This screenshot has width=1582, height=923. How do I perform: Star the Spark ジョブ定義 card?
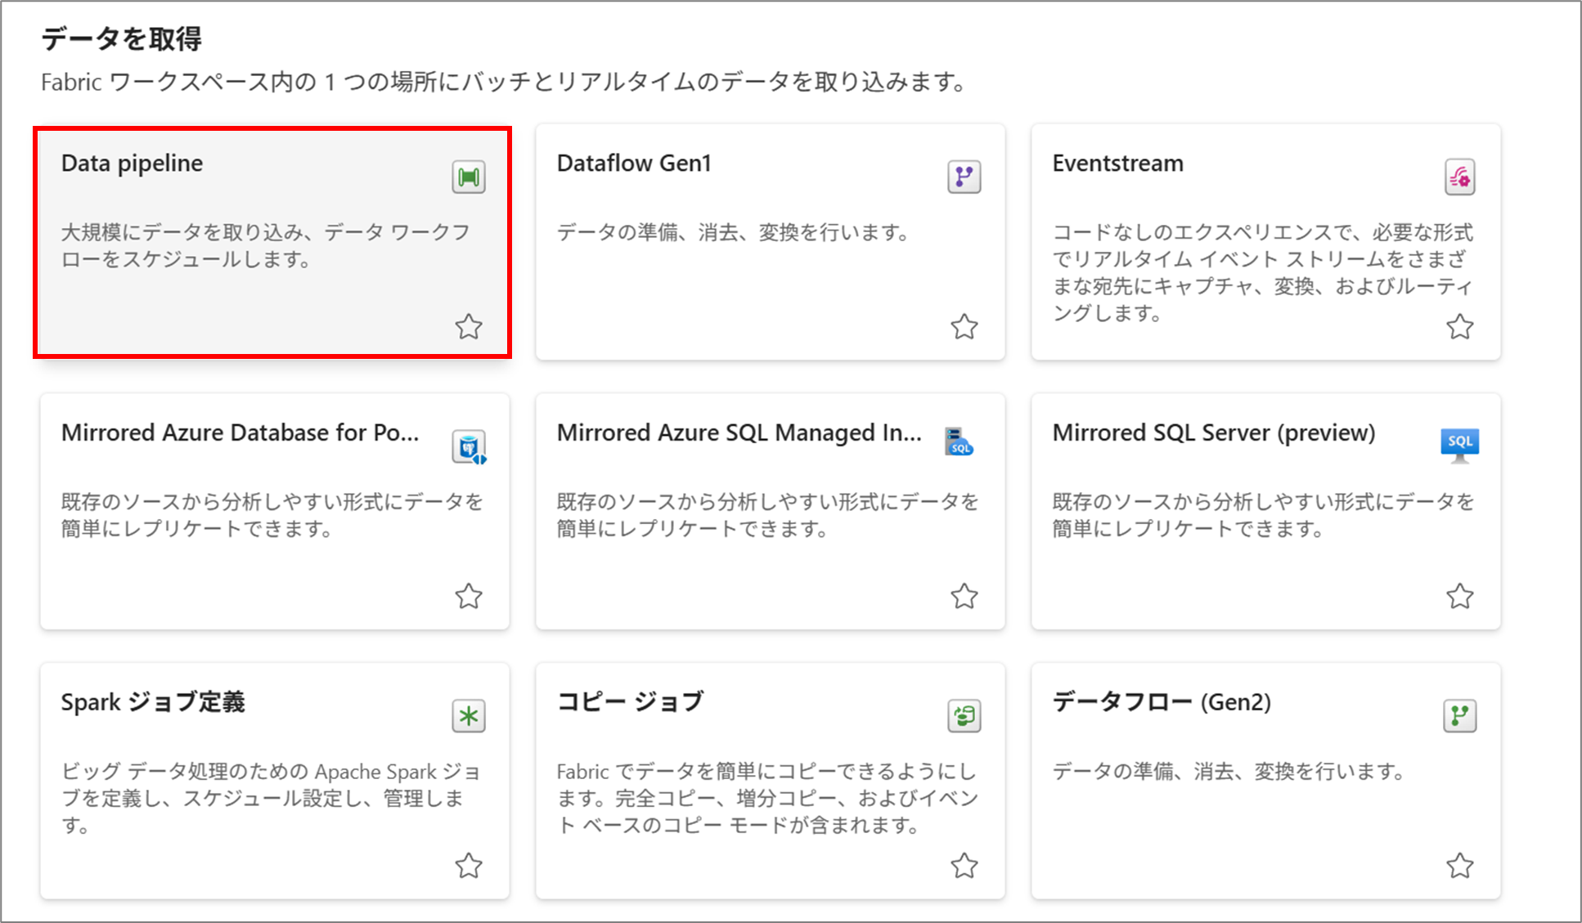coord(469,865)
